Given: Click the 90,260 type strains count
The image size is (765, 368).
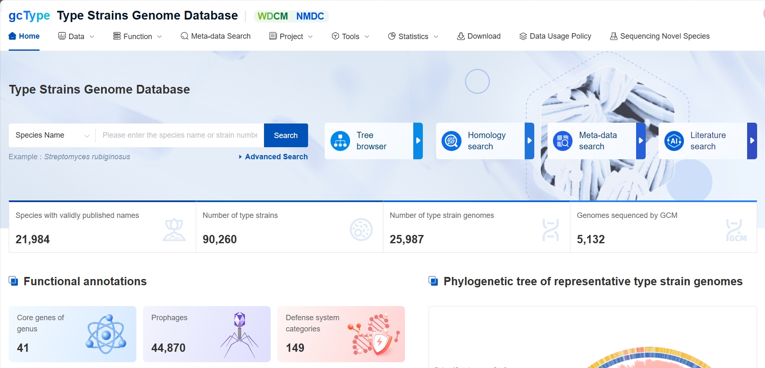Looking at the screenshot, I should [x=220, y=240].
